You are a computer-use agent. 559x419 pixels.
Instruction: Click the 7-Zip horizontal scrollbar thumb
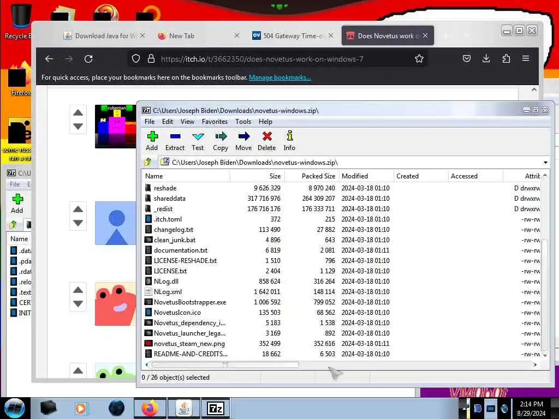click(225, 364)
